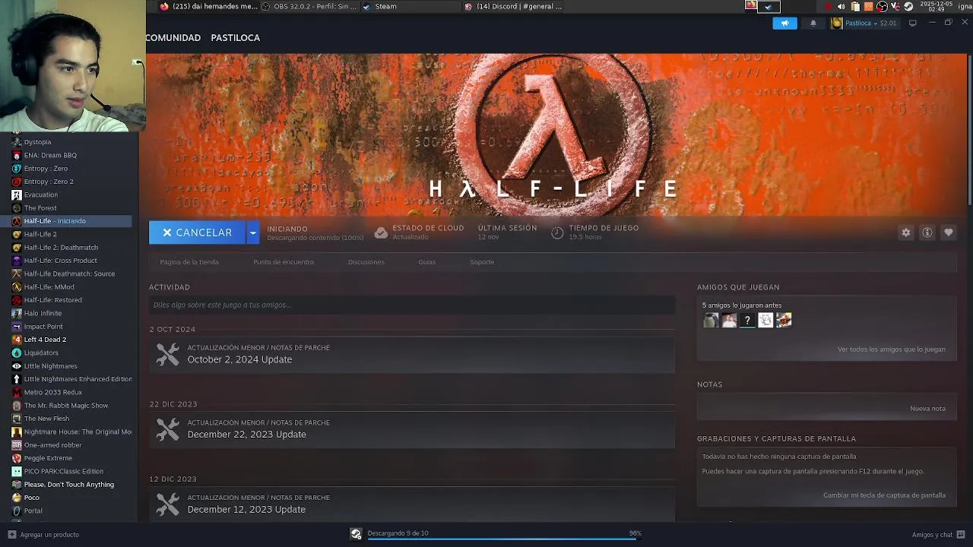The width and height of the screenshot is (973, 547).
Task: Click December 22, 2023 Update wrench icon
Action: (167, 429)
